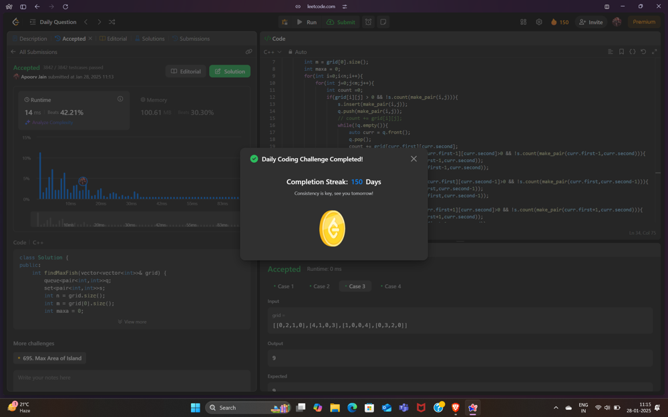Viewport: 668px width, 417px height.
Task: Open the C++ language dropdown
Action: pos(273,52)
